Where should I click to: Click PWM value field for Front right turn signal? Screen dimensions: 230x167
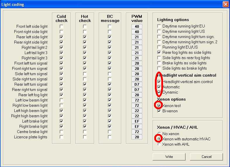coord(137,68)
